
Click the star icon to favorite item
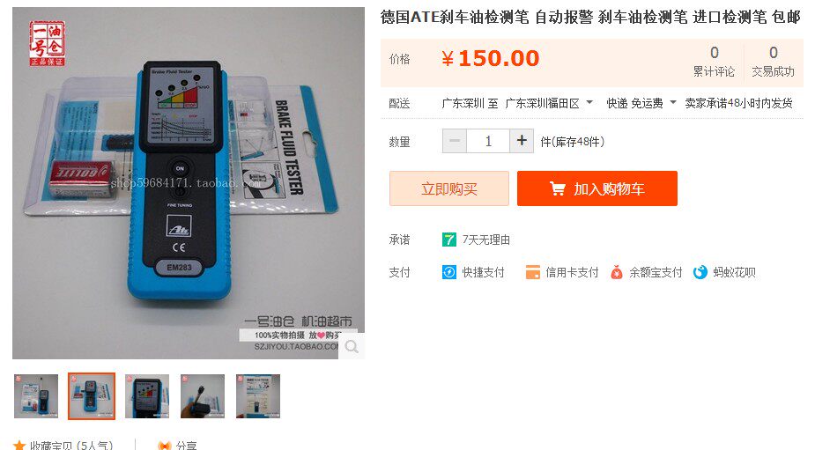pyautogui.click(x=19, y=446)
